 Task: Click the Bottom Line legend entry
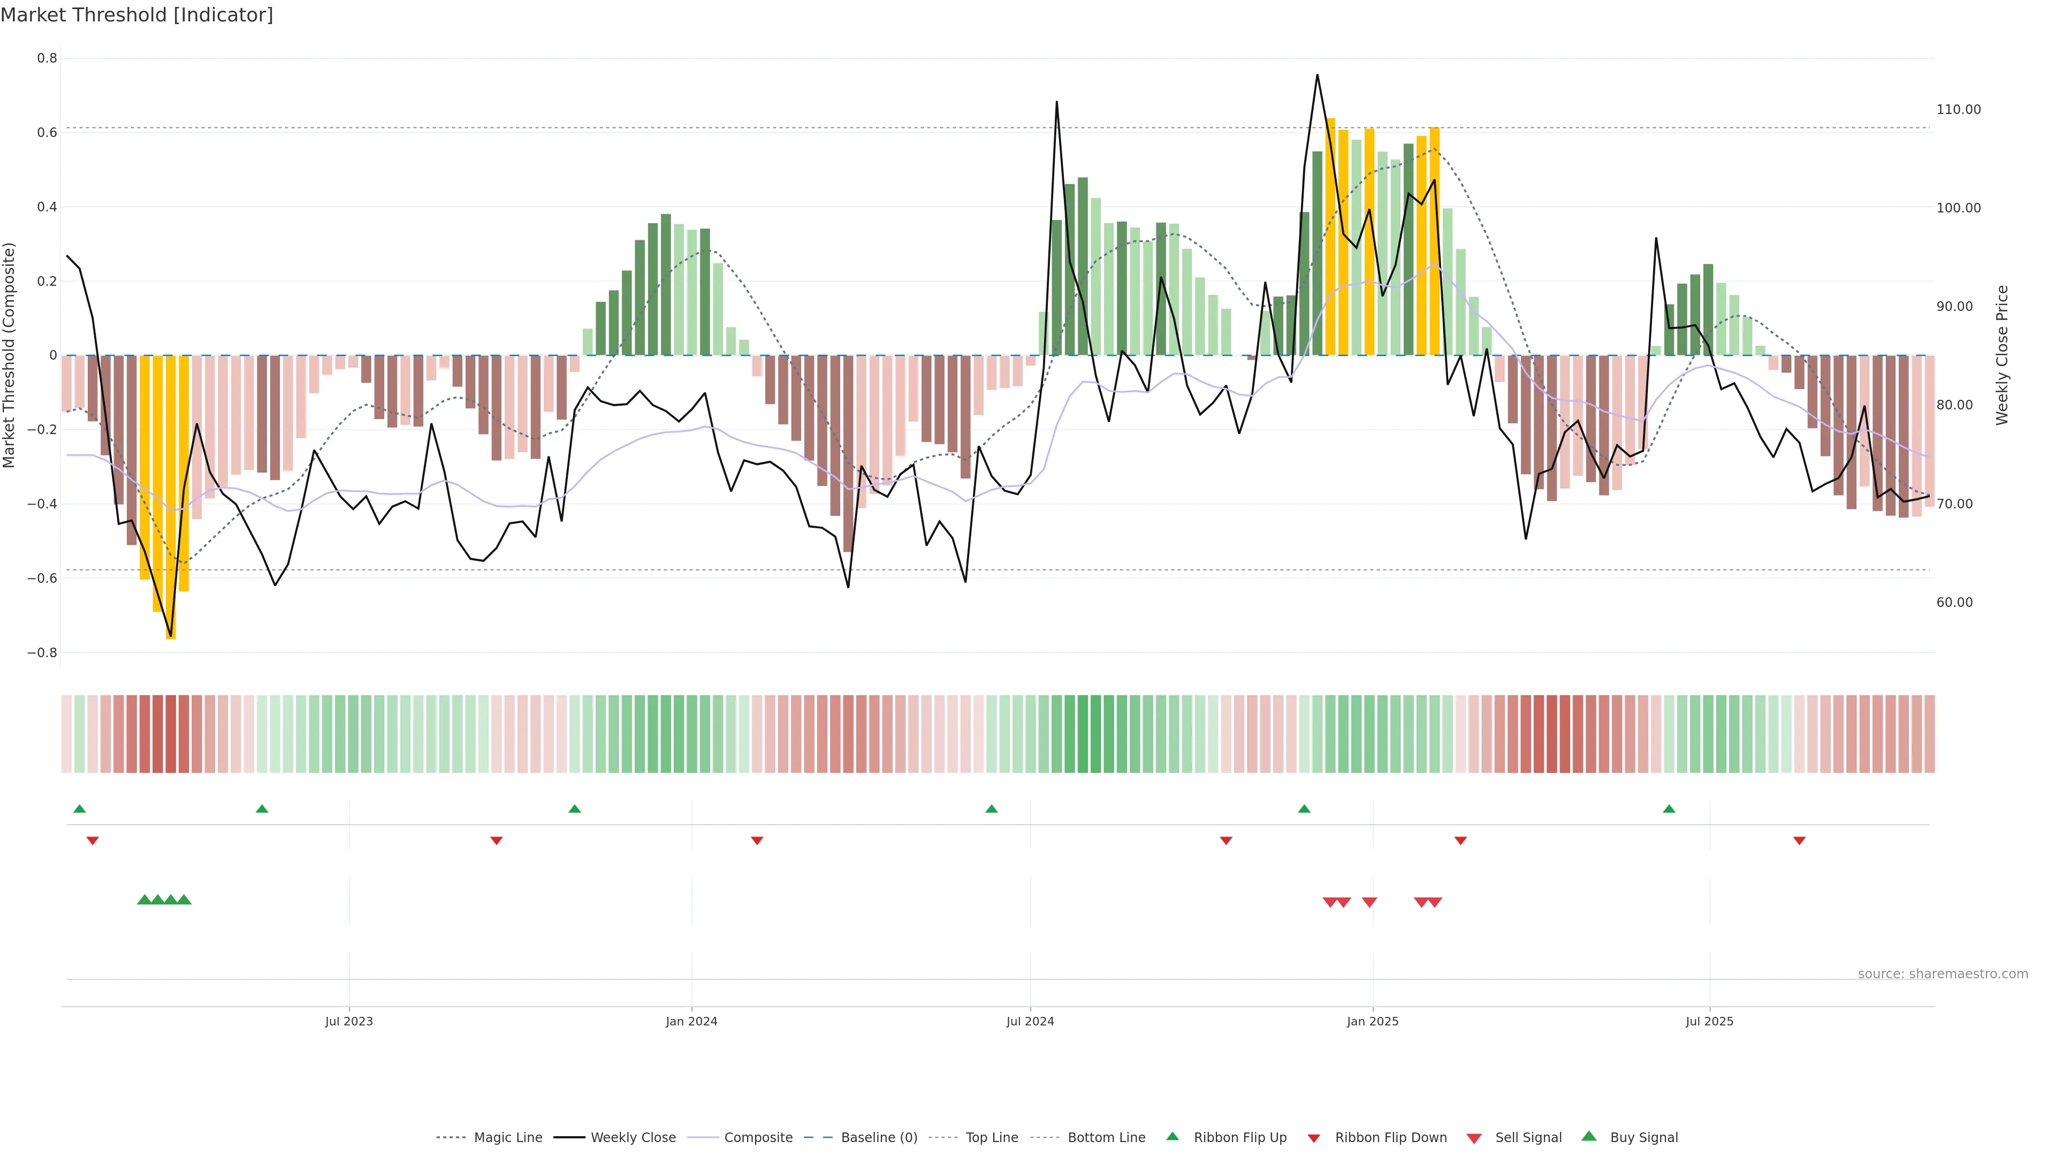pos(1106,1137)
